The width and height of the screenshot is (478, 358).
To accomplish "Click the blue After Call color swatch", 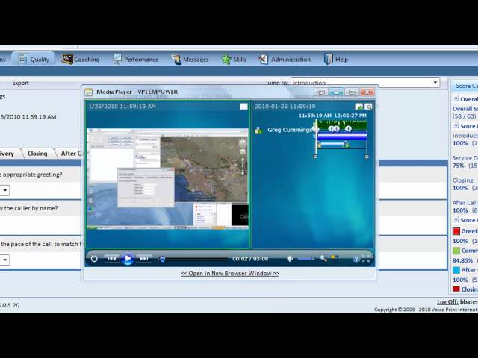I will coord(456,270).
